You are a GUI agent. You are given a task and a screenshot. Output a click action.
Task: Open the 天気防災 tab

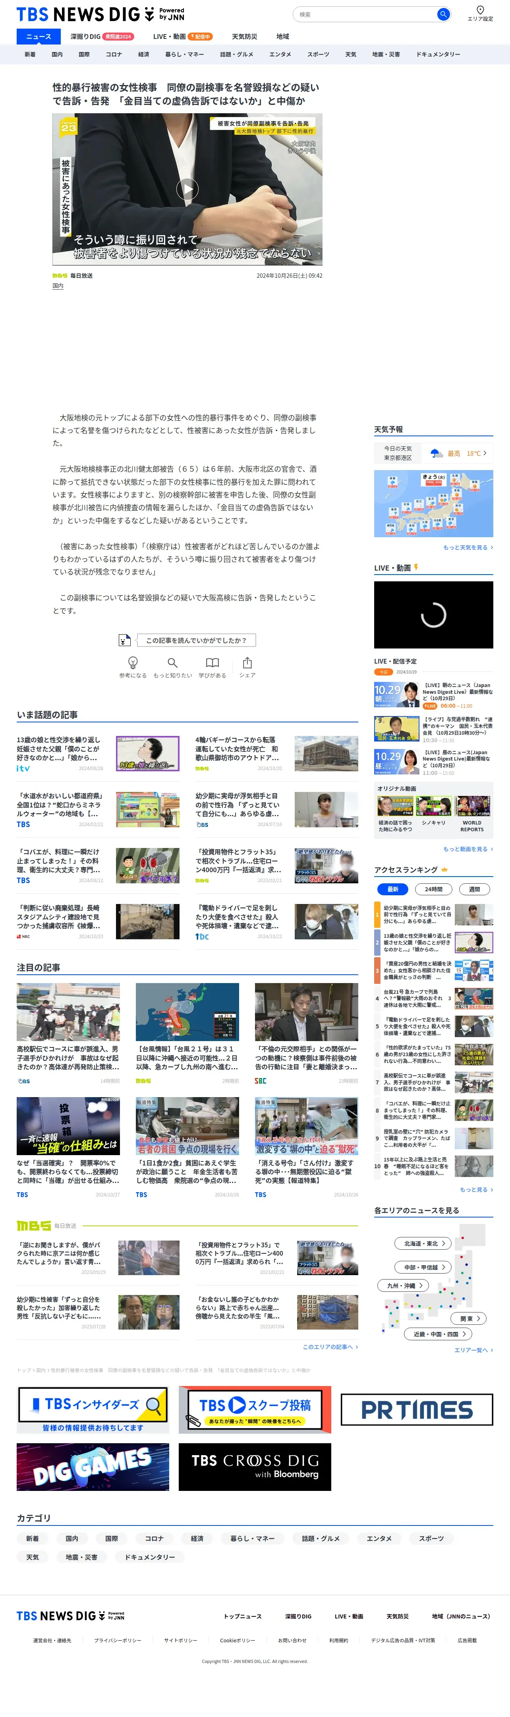click(x=244, y=37)
